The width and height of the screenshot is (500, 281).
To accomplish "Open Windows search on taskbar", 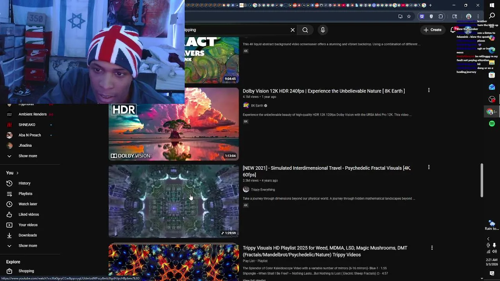I will pos(492,16).
